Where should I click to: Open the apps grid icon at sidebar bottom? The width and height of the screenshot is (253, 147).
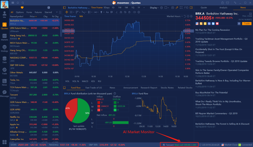4,142
